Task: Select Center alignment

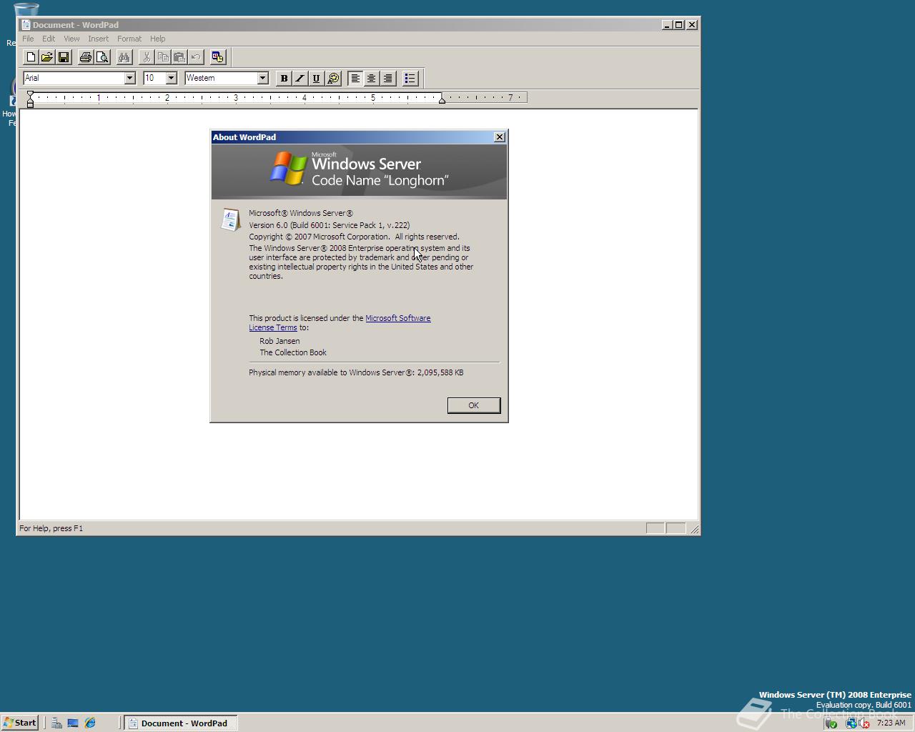Action: tap(372, 79)
